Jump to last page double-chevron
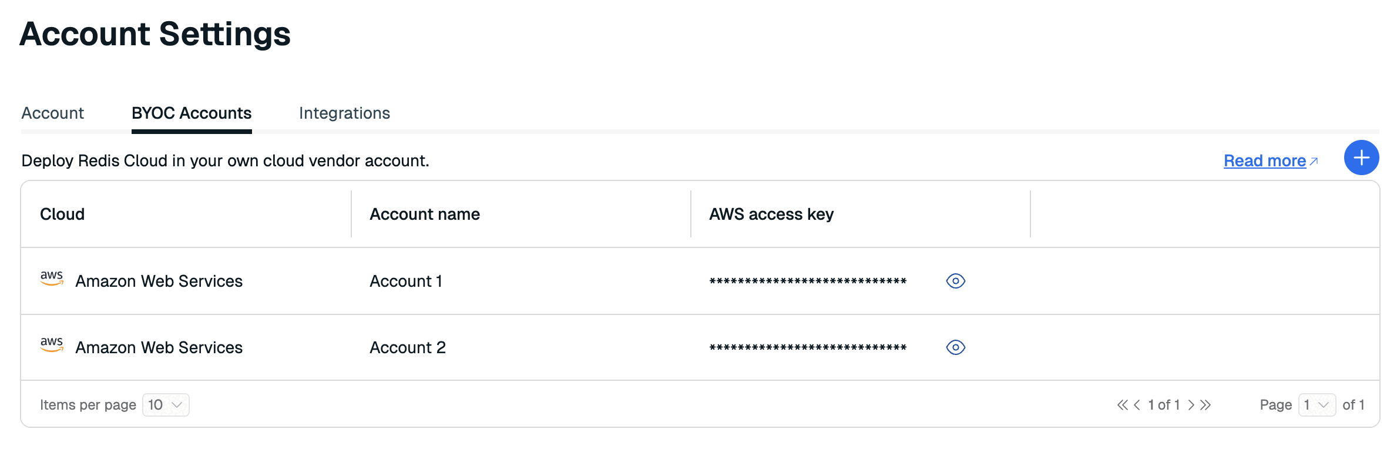This screenshot has height=449, width=1397. 1205,405
